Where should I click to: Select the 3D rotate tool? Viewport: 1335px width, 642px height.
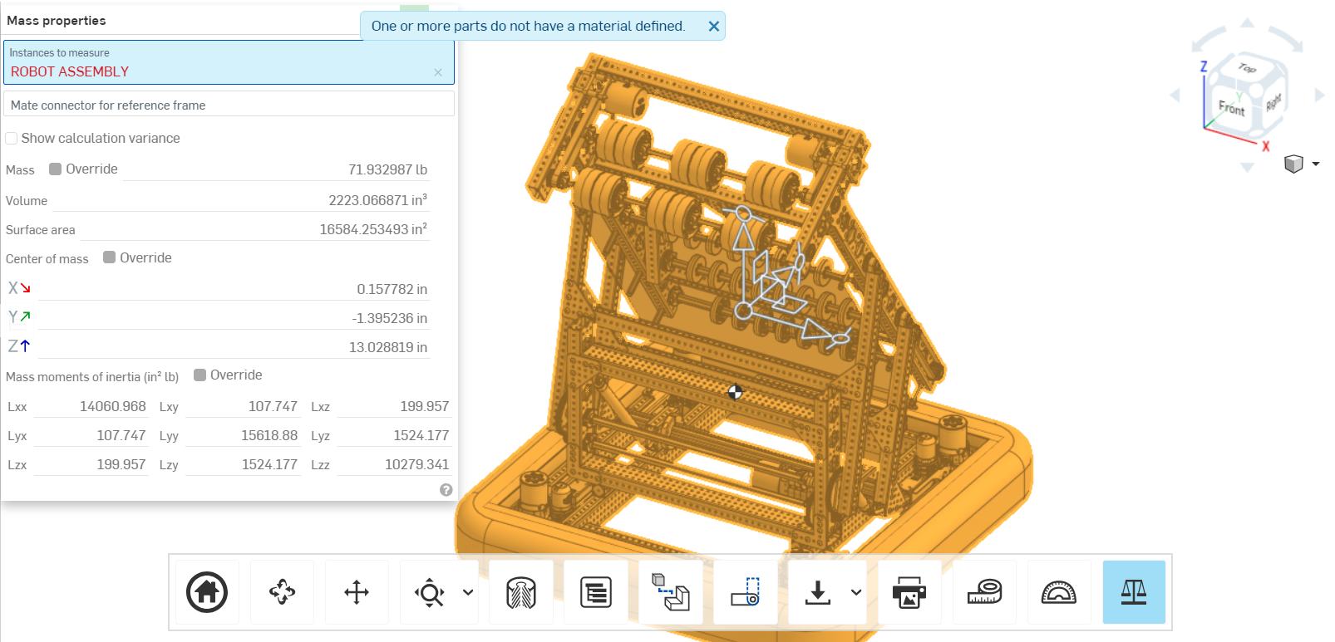[282, 592]
